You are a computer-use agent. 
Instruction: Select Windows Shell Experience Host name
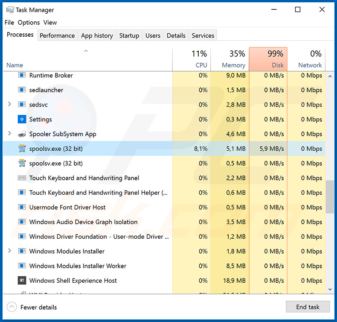pyautogui.click(x=73, y=281)
